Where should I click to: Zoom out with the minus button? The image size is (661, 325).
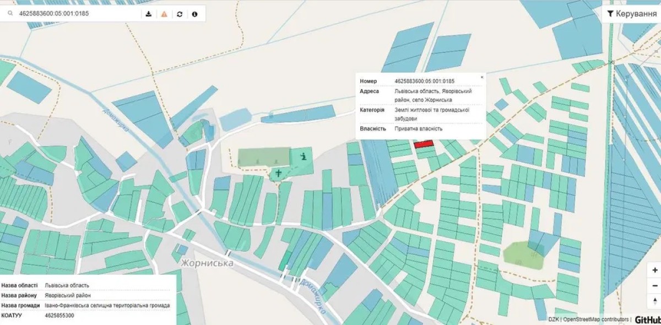click(654, 286)
